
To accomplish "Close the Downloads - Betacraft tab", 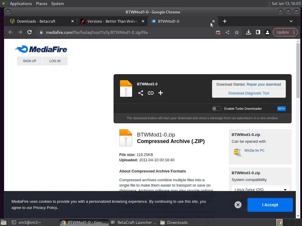I will (x=73, y=21).
